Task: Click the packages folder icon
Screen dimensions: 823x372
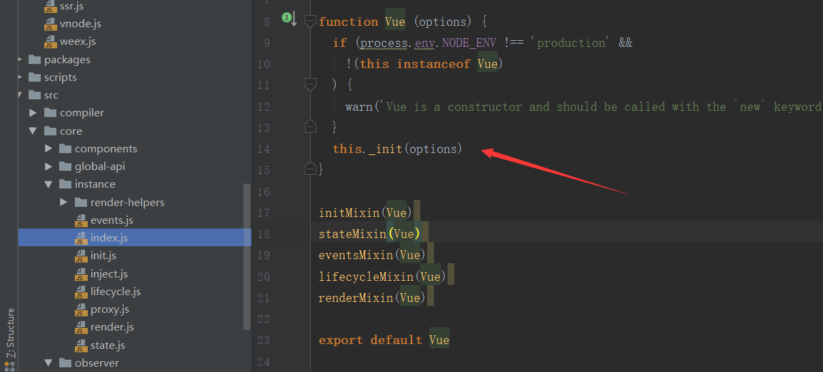Action: pyautogui.click(x=34, y=60)
